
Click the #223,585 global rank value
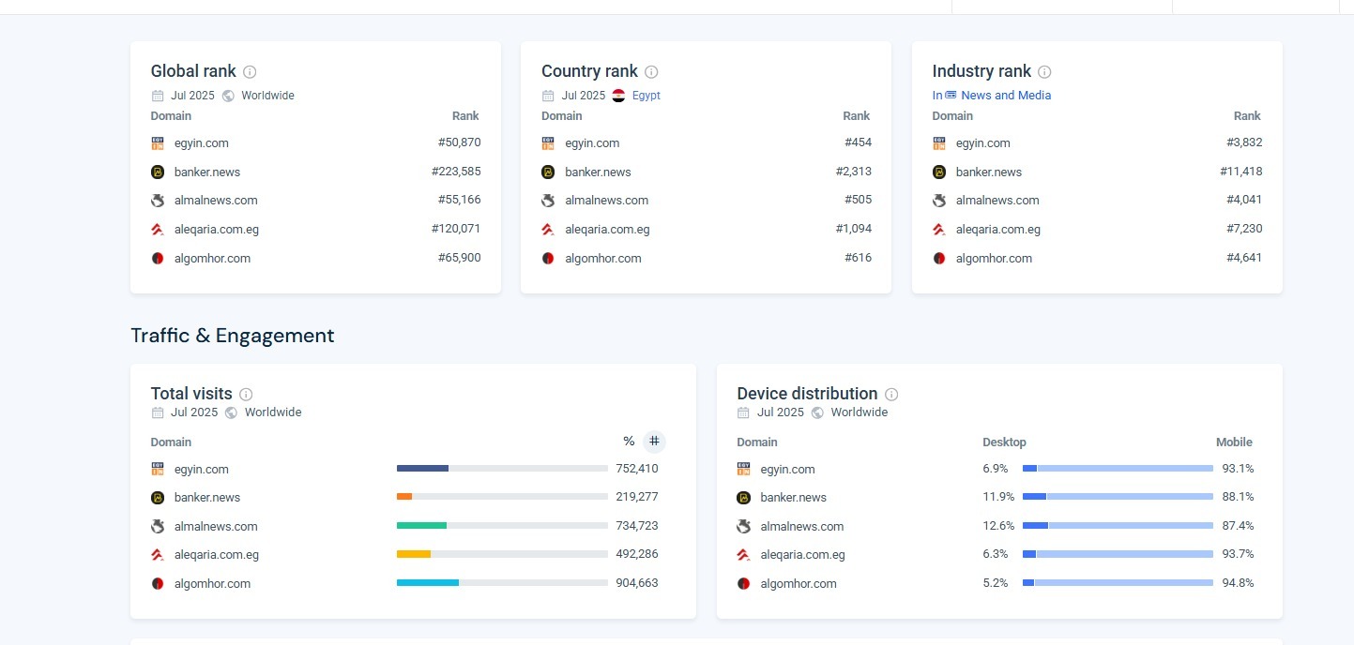pyautogui.click(x=456, y=172)
